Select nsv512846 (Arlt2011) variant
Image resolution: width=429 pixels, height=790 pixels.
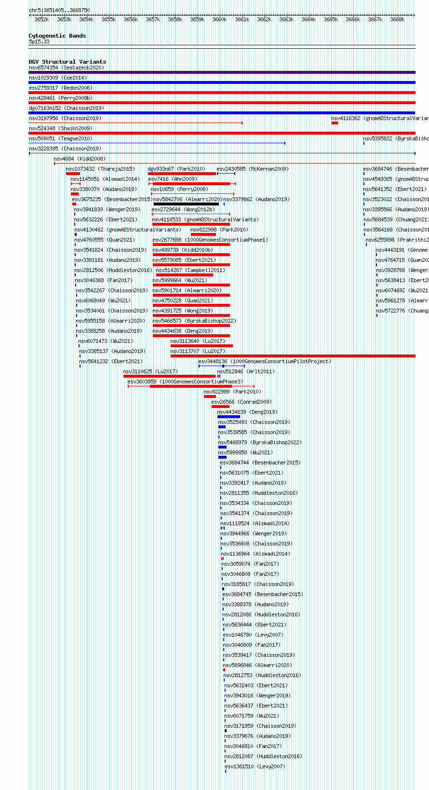pyautogui.click(x=245, y=371)
